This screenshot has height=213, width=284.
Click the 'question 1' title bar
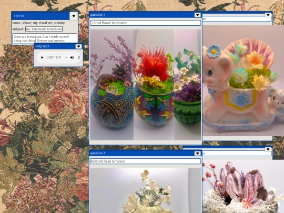(146, 15)
